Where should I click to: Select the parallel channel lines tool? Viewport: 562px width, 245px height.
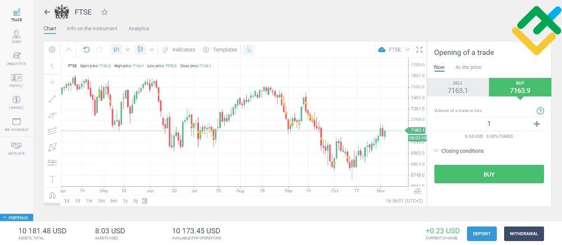click(x=52, y=131)
